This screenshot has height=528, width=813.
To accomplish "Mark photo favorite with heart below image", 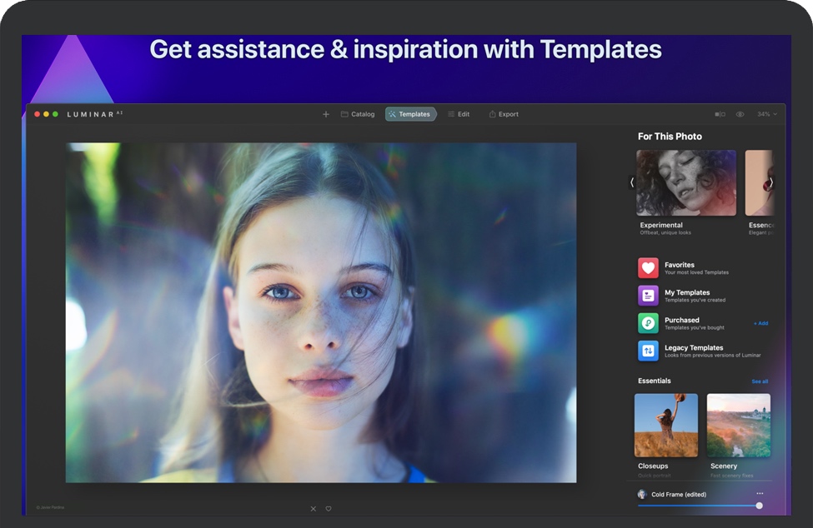I will (329, 509).
